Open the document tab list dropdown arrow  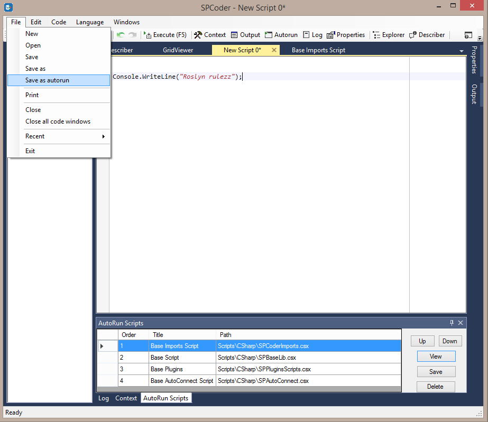click(461, 51)
